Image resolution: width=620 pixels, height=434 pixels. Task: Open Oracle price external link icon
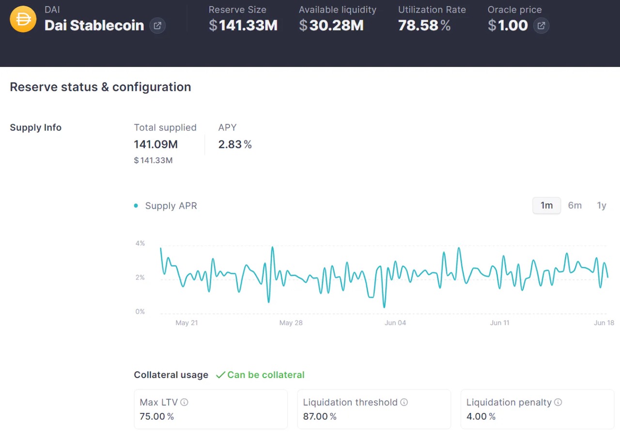[541, 26]
